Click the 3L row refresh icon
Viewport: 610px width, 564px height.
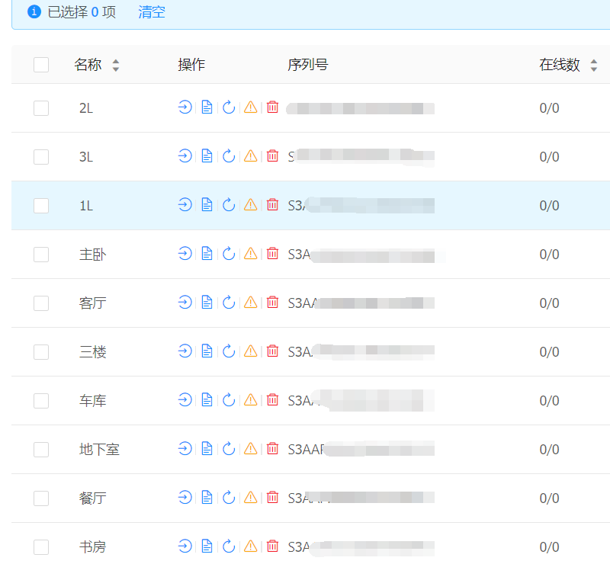point(229,156)
